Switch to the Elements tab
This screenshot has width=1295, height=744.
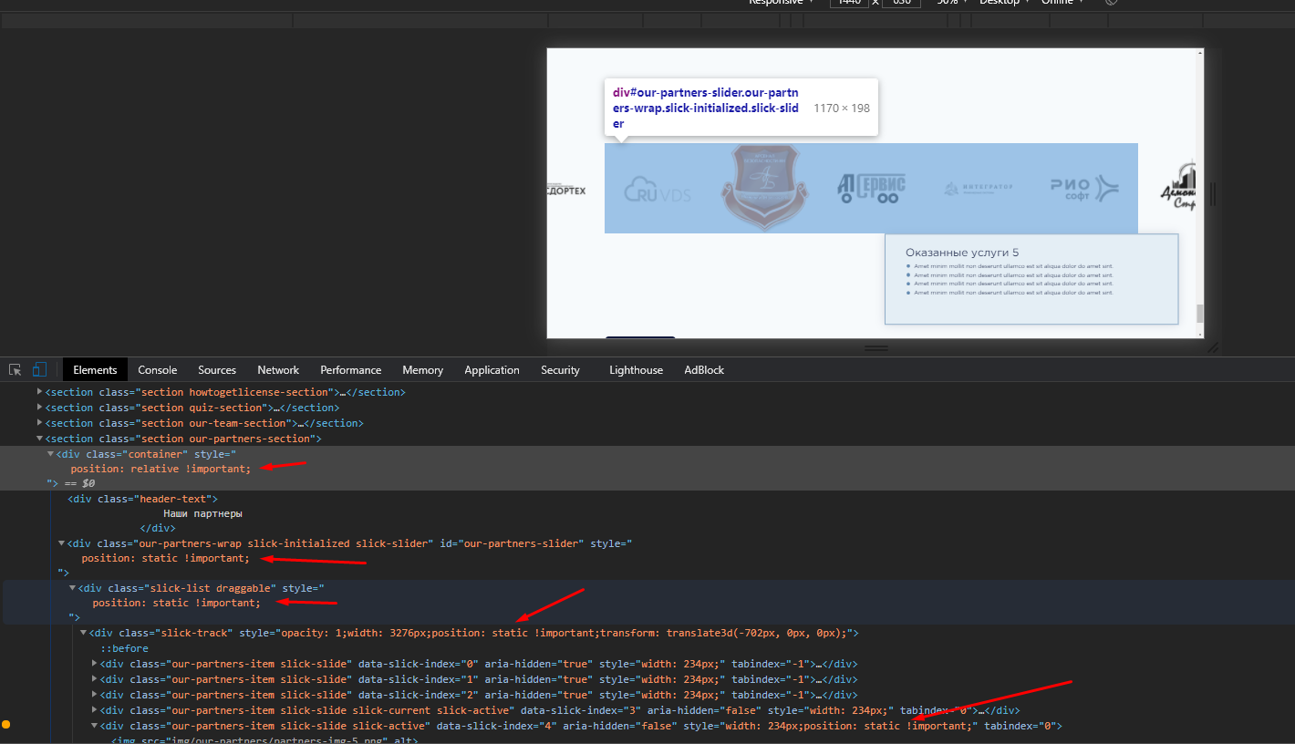coord(95,369)
